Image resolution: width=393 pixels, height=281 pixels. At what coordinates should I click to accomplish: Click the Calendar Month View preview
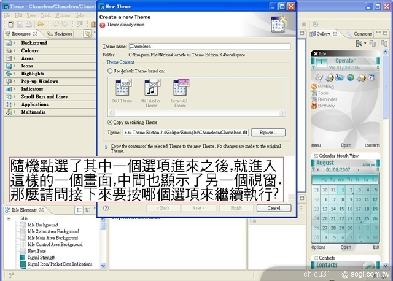(x=346, y=202)
